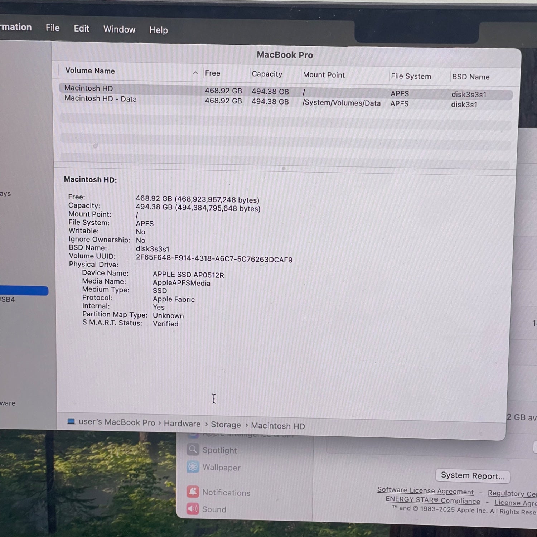Click Hardware in the path bar
Screen dimensions: 537x537
pyautogui.click(x=182, y=424)
